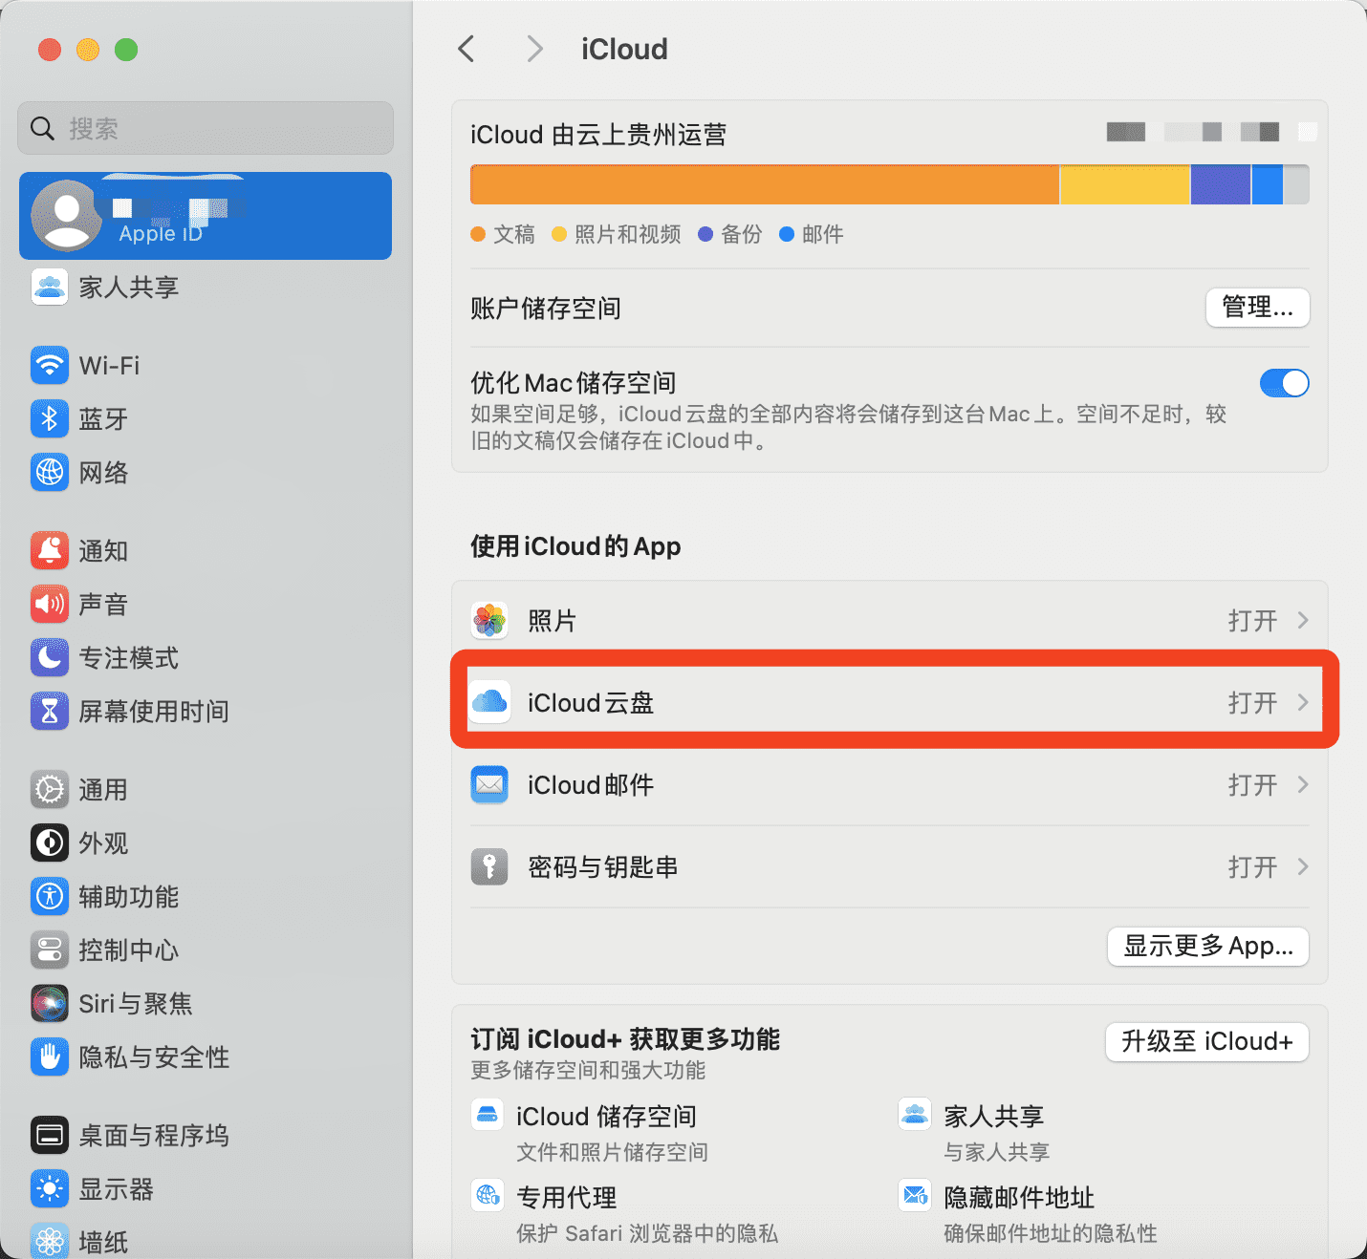Open Bluetooth settings via its icon
Viewport: 1367px width, 1259px height.
pos(50,418)
